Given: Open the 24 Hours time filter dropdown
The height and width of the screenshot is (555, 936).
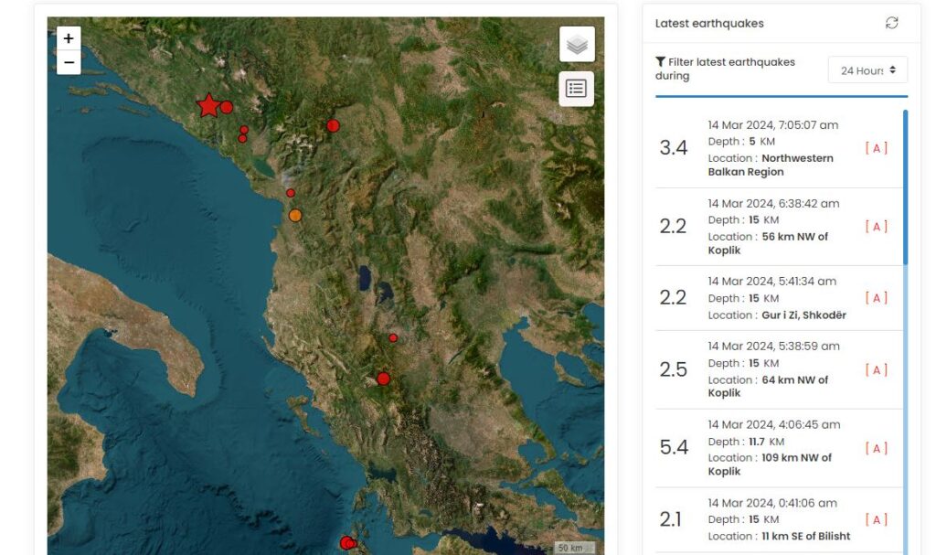Looking at the screenshot, I should 867,70.
